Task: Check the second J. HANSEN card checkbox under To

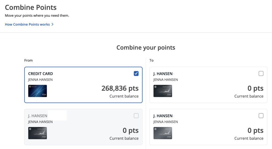Action: tap(261, 116)
